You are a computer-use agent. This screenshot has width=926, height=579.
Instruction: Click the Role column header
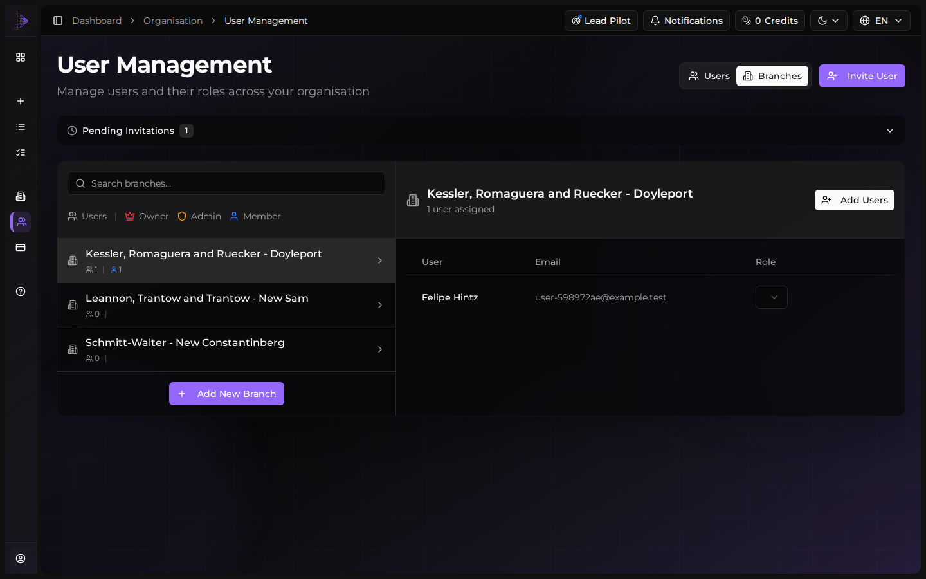coord(766,262)
